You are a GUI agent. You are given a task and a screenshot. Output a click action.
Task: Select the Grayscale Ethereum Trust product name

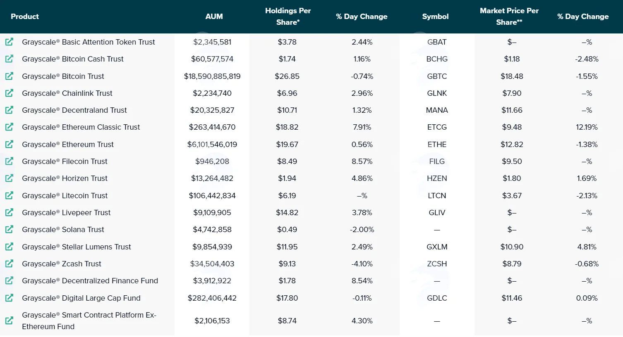68,144
